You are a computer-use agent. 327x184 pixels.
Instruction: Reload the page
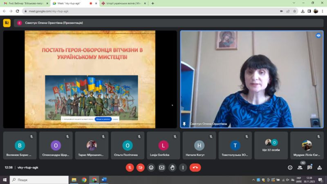(18, 11)
